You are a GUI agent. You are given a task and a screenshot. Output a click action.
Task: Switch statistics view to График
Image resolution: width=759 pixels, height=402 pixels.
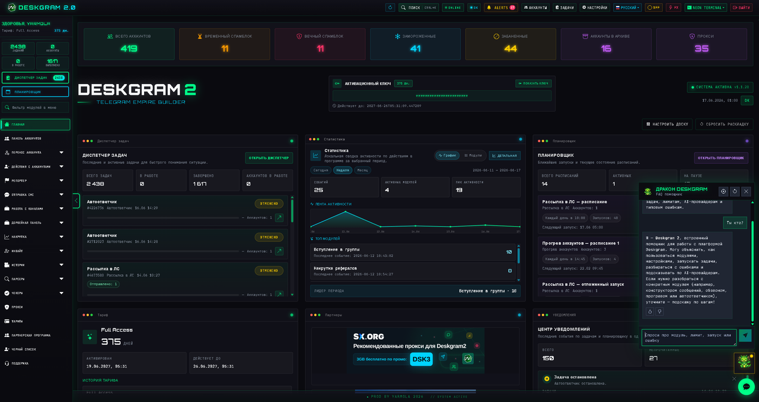(x=448, y=155)
